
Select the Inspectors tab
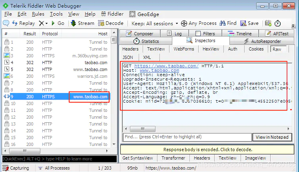point(201,40)
